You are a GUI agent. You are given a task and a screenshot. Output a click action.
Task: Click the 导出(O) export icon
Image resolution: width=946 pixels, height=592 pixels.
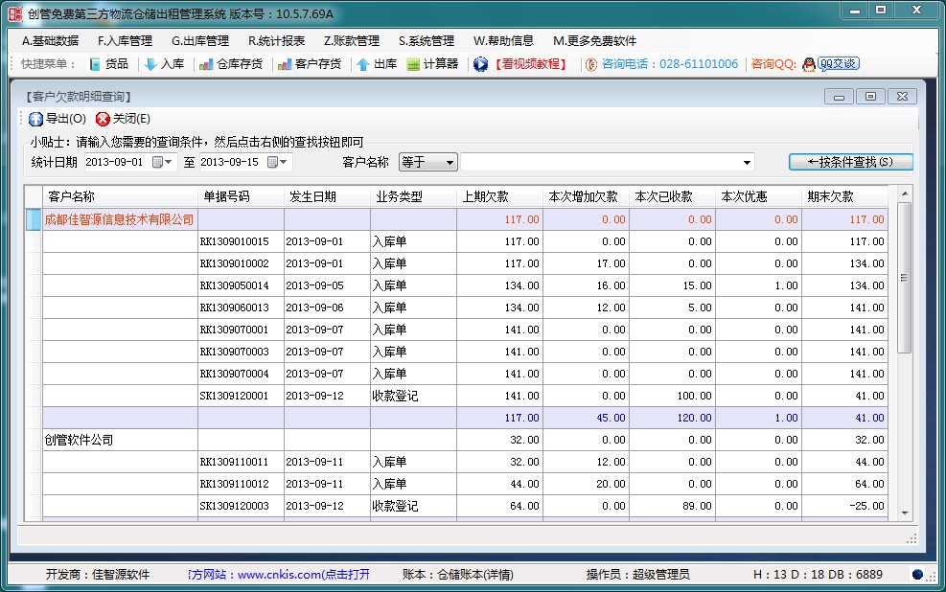pyautogui.click(x=36, y=119)
